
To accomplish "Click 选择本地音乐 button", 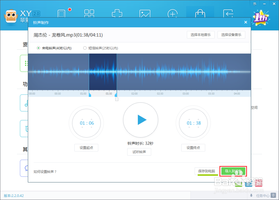I will click(x=201, y=35).
